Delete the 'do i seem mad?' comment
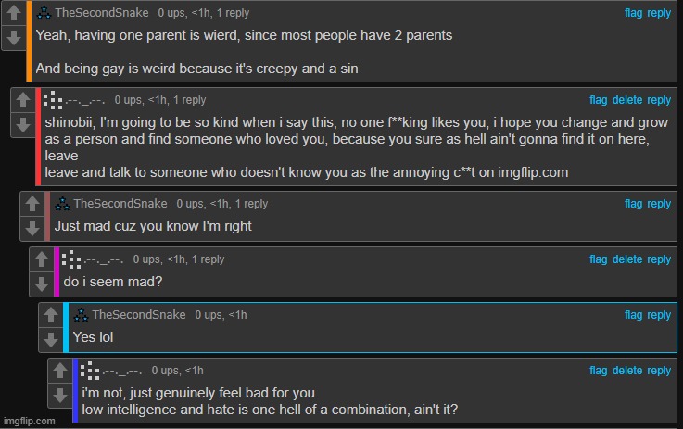This screenshot has width=683, height=429. click(x=626, y=259)
